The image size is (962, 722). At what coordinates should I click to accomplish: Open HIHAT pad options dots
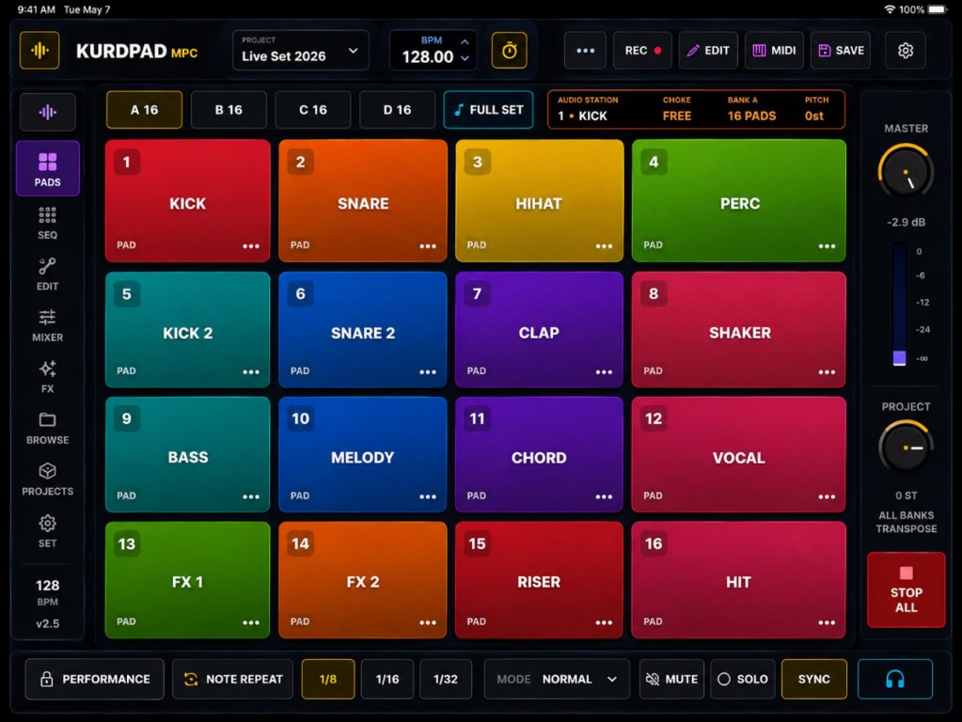[605, 246]
